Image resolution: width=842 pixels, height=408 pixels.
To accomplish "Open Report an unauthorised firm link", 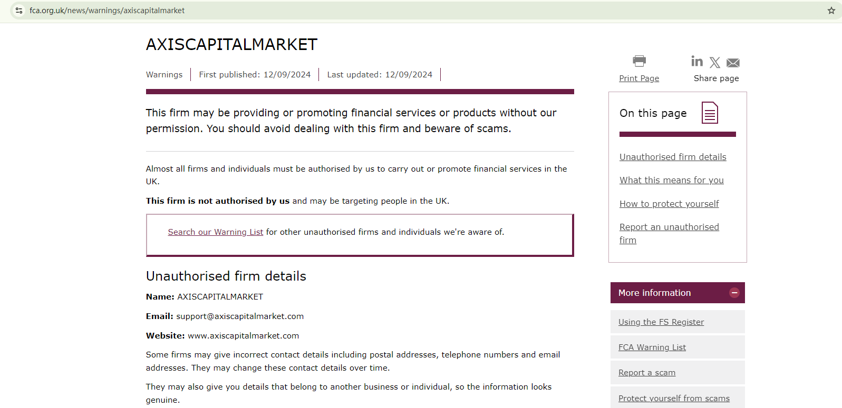I will (x=669, y=227).
